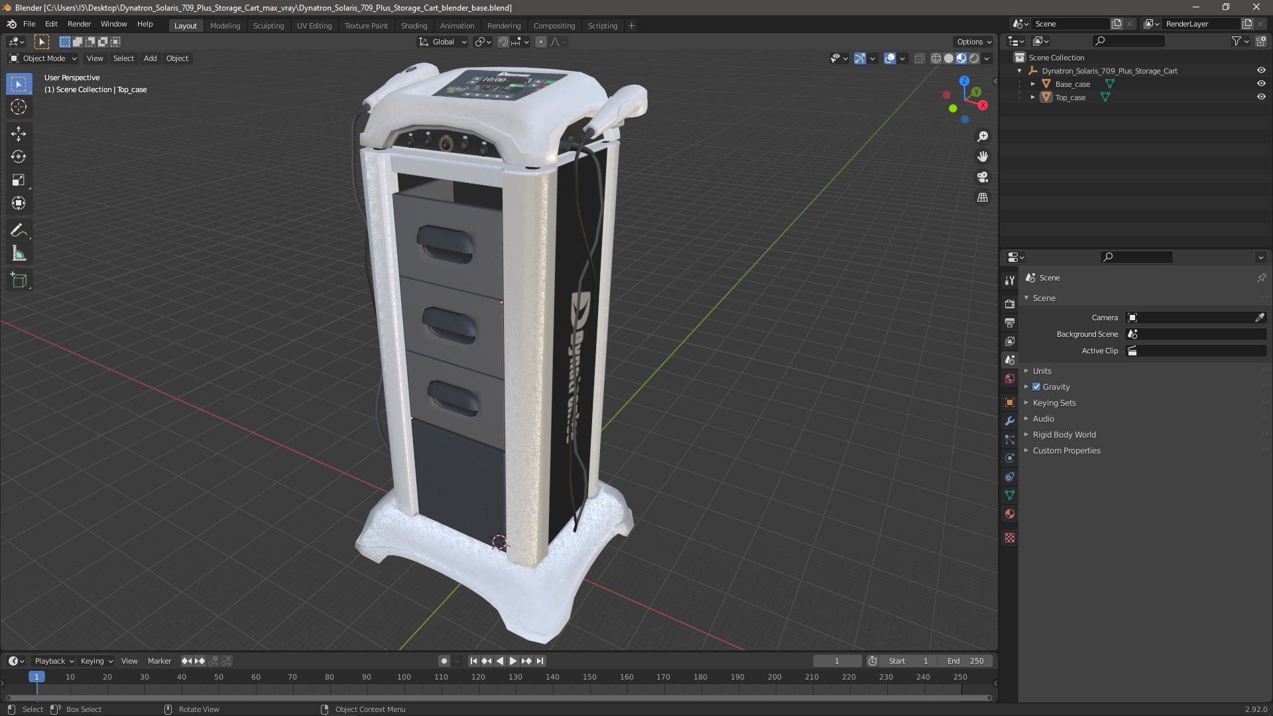Screen dimensions: 1273x716
Task: Open the Object Data properties tab
Action: (x=1010, y=495)
